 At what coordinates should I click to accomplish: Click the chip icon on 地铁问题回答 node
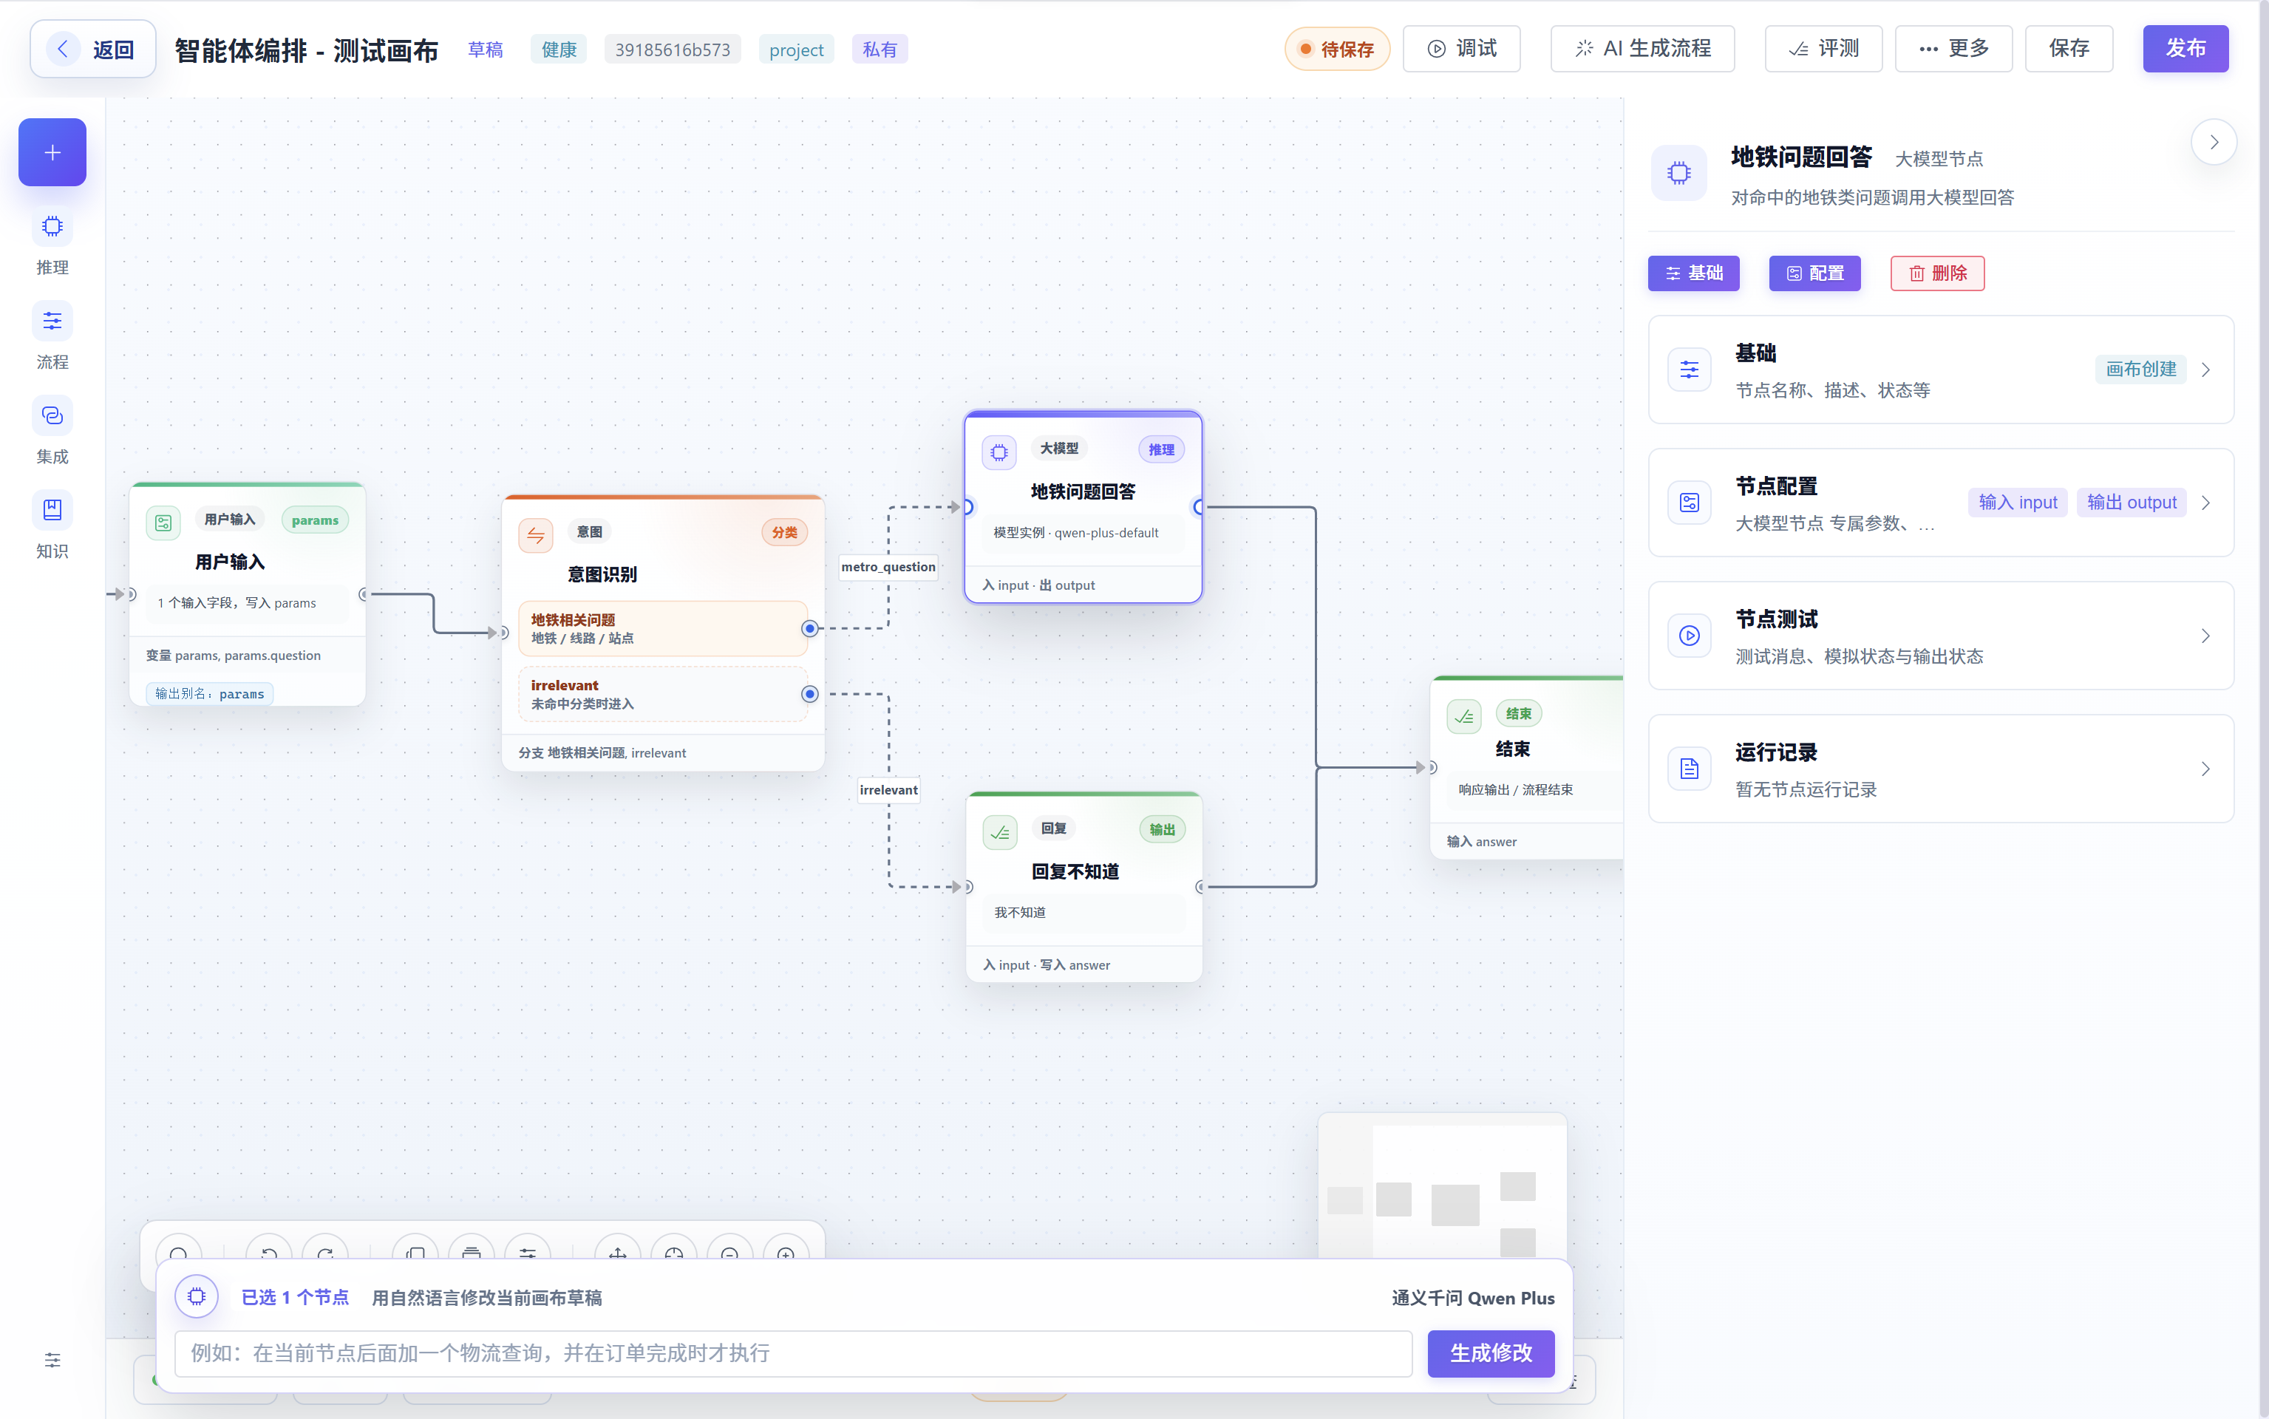click(x=999, y=452)
